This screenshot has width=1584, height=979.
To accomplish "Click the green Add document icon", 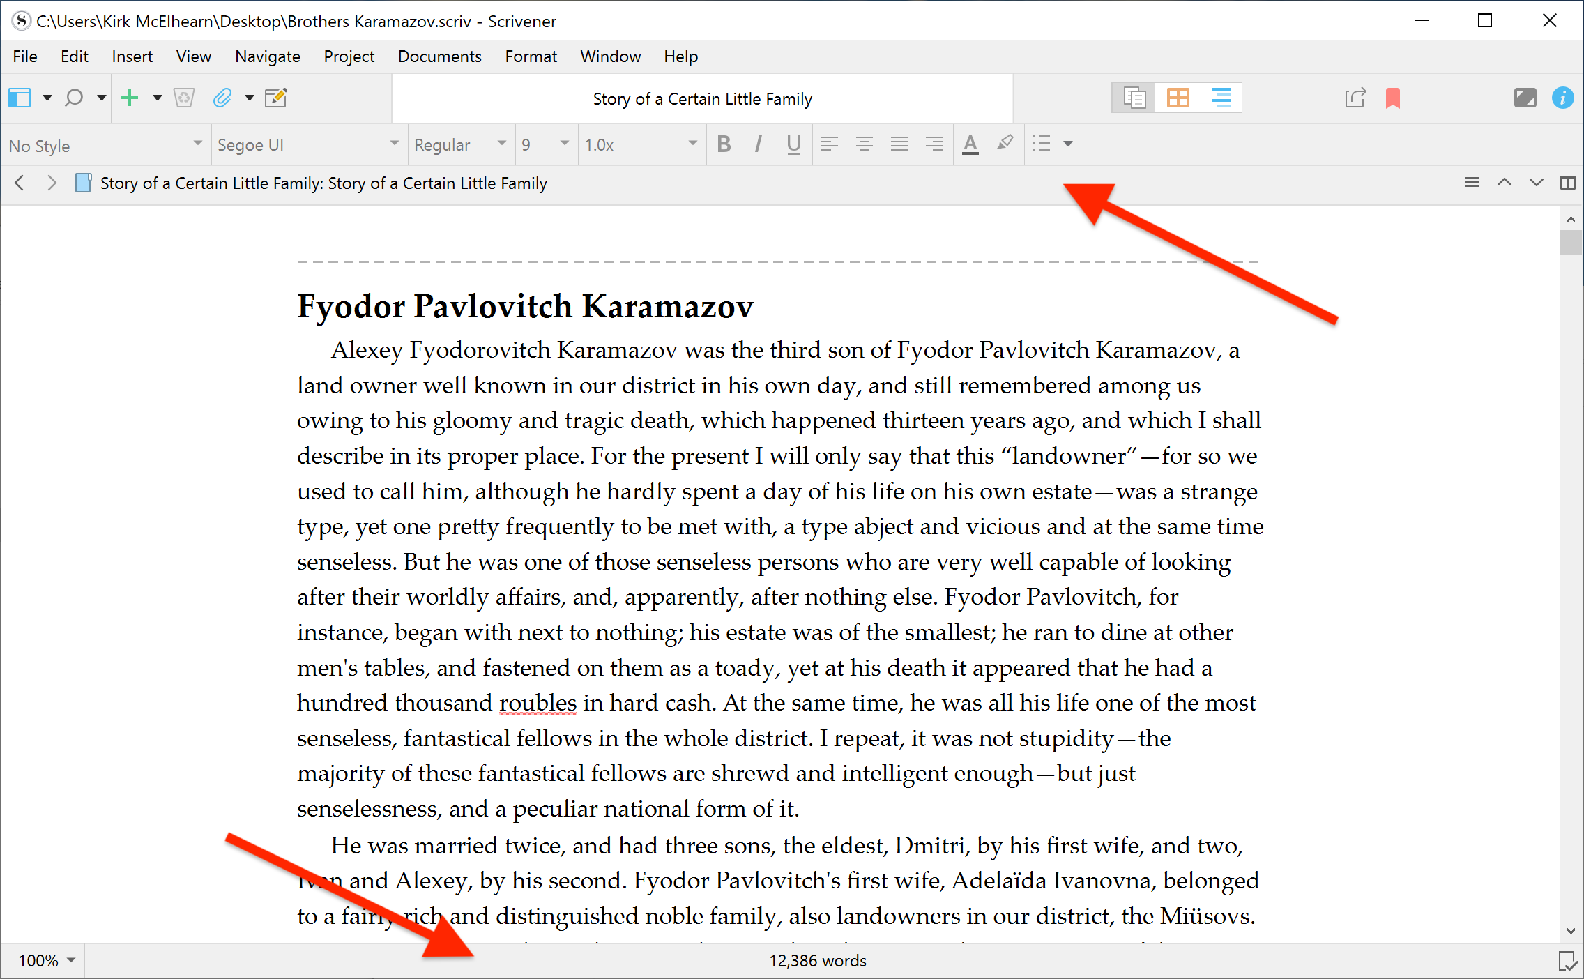I will pyautogui.click(x=130, y=98).
